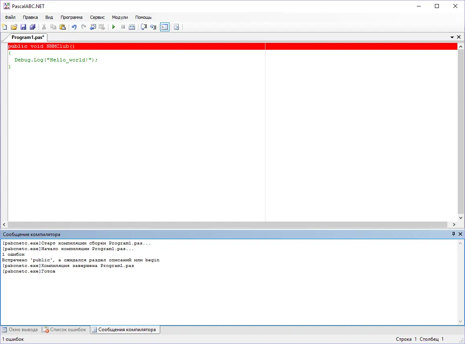Close the Сообщения компилятора panel
Viewport: 465px width, 344px height.
tap(460, 234)
